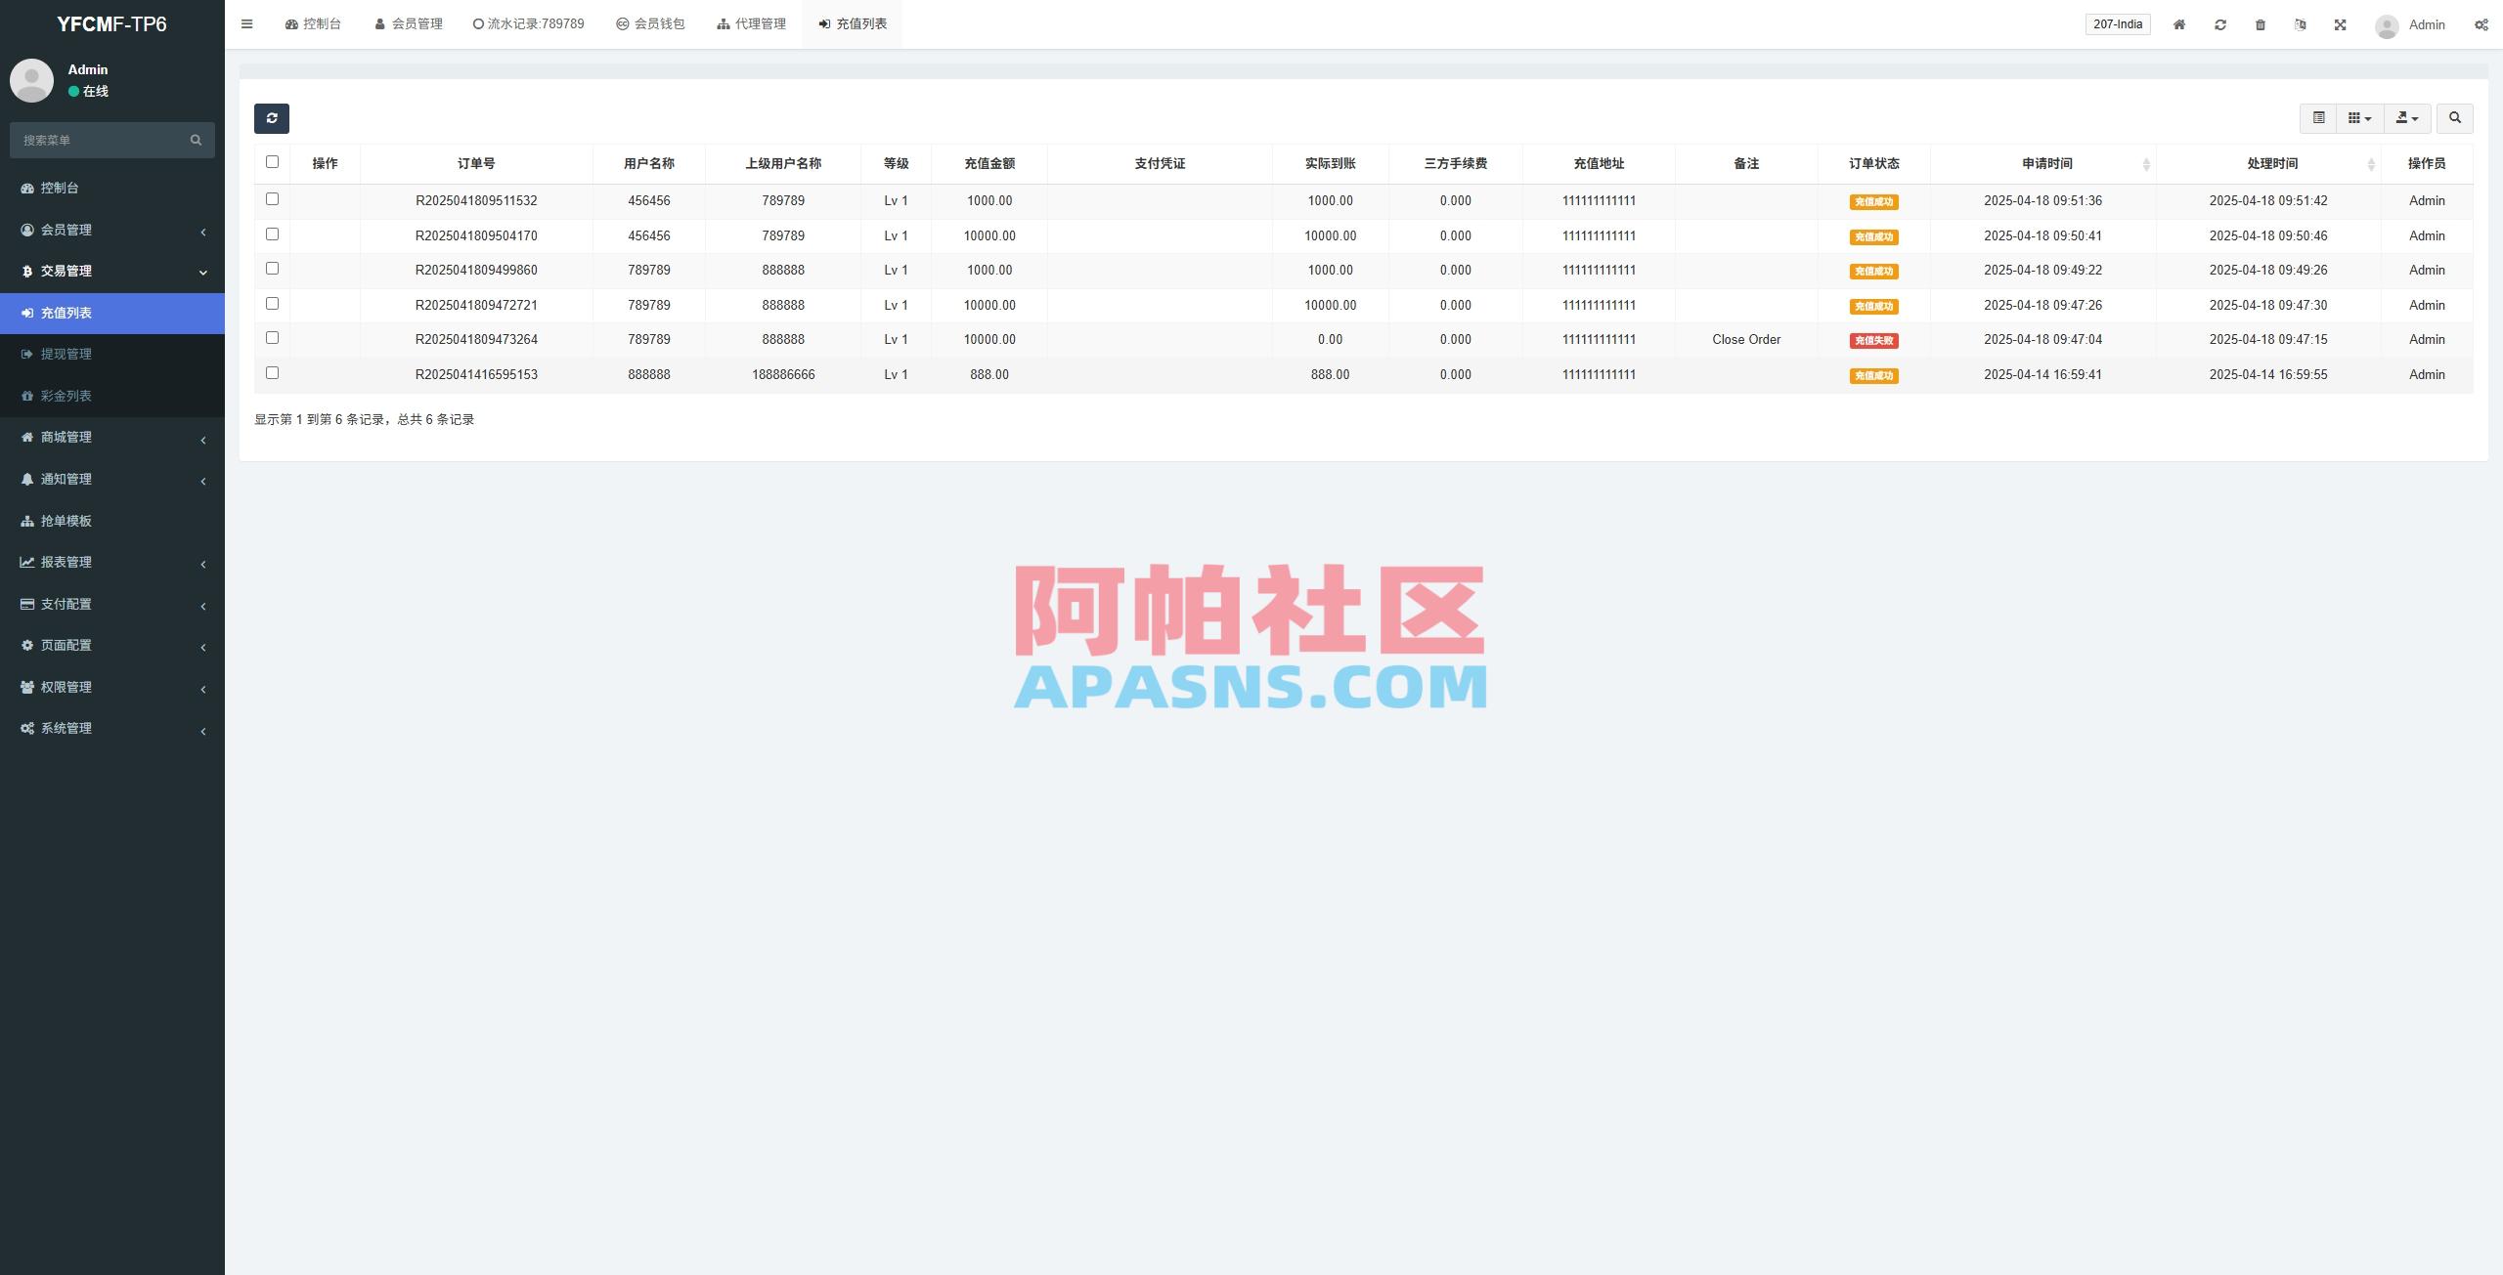Screen dimensions: 2503x1275
Task: Open the 控制台 dashboard from the sidebar
Action: [59, 188]
